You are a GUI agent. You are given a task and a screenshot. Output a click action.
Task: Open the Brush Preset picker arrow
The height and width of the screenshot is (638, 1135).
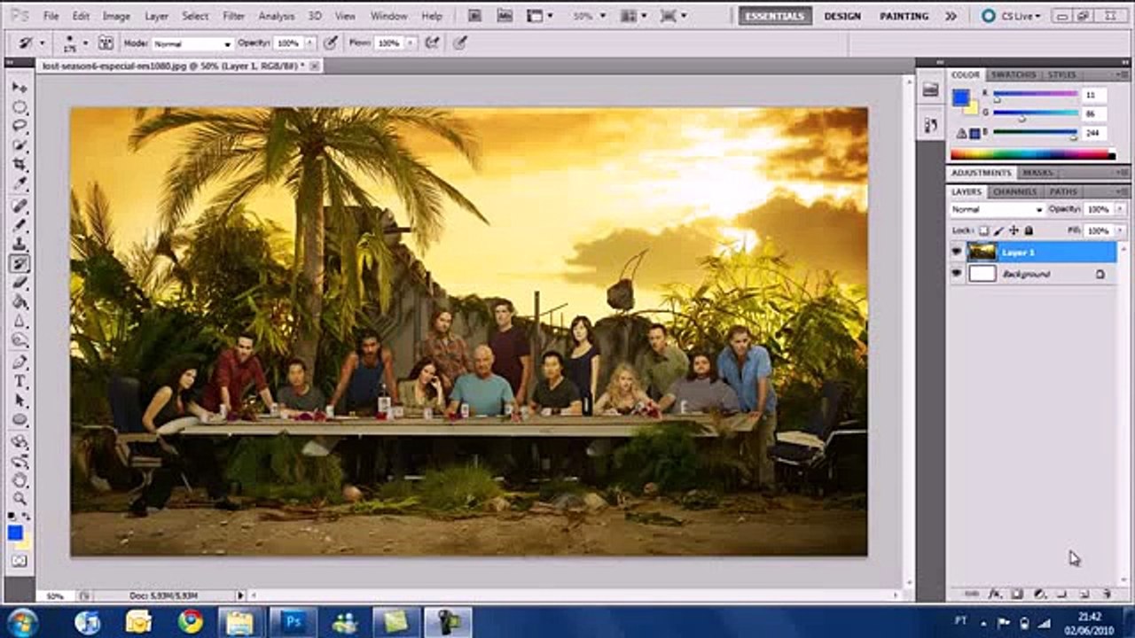pyautogui.click(x=85, y=43)
